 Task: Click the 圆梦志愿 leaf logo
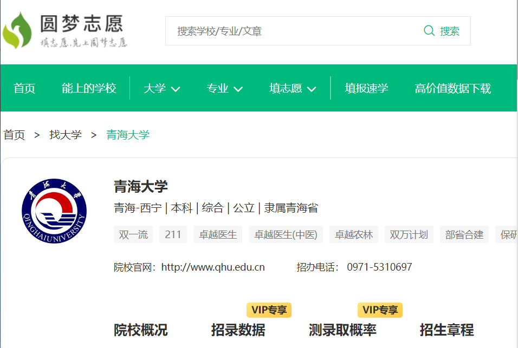click(x=17, y=30)
